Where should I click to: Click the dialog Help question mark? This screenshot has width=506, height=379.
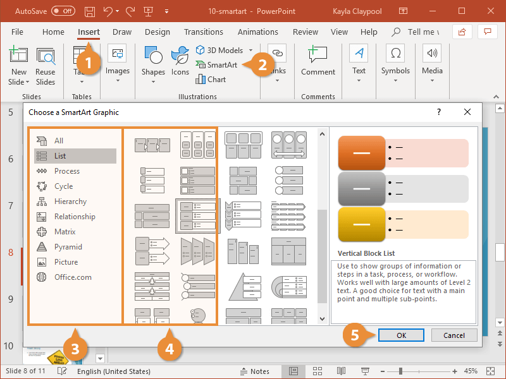tap(439, 112)
